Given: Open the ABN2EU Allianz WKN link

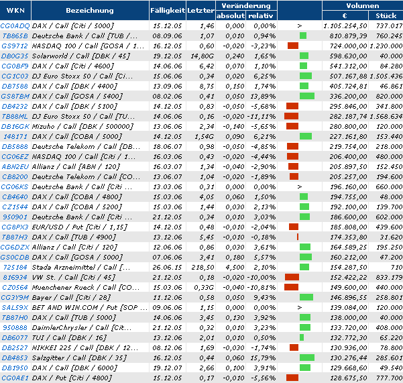Looking at the screenshot, I should [15, 166].
